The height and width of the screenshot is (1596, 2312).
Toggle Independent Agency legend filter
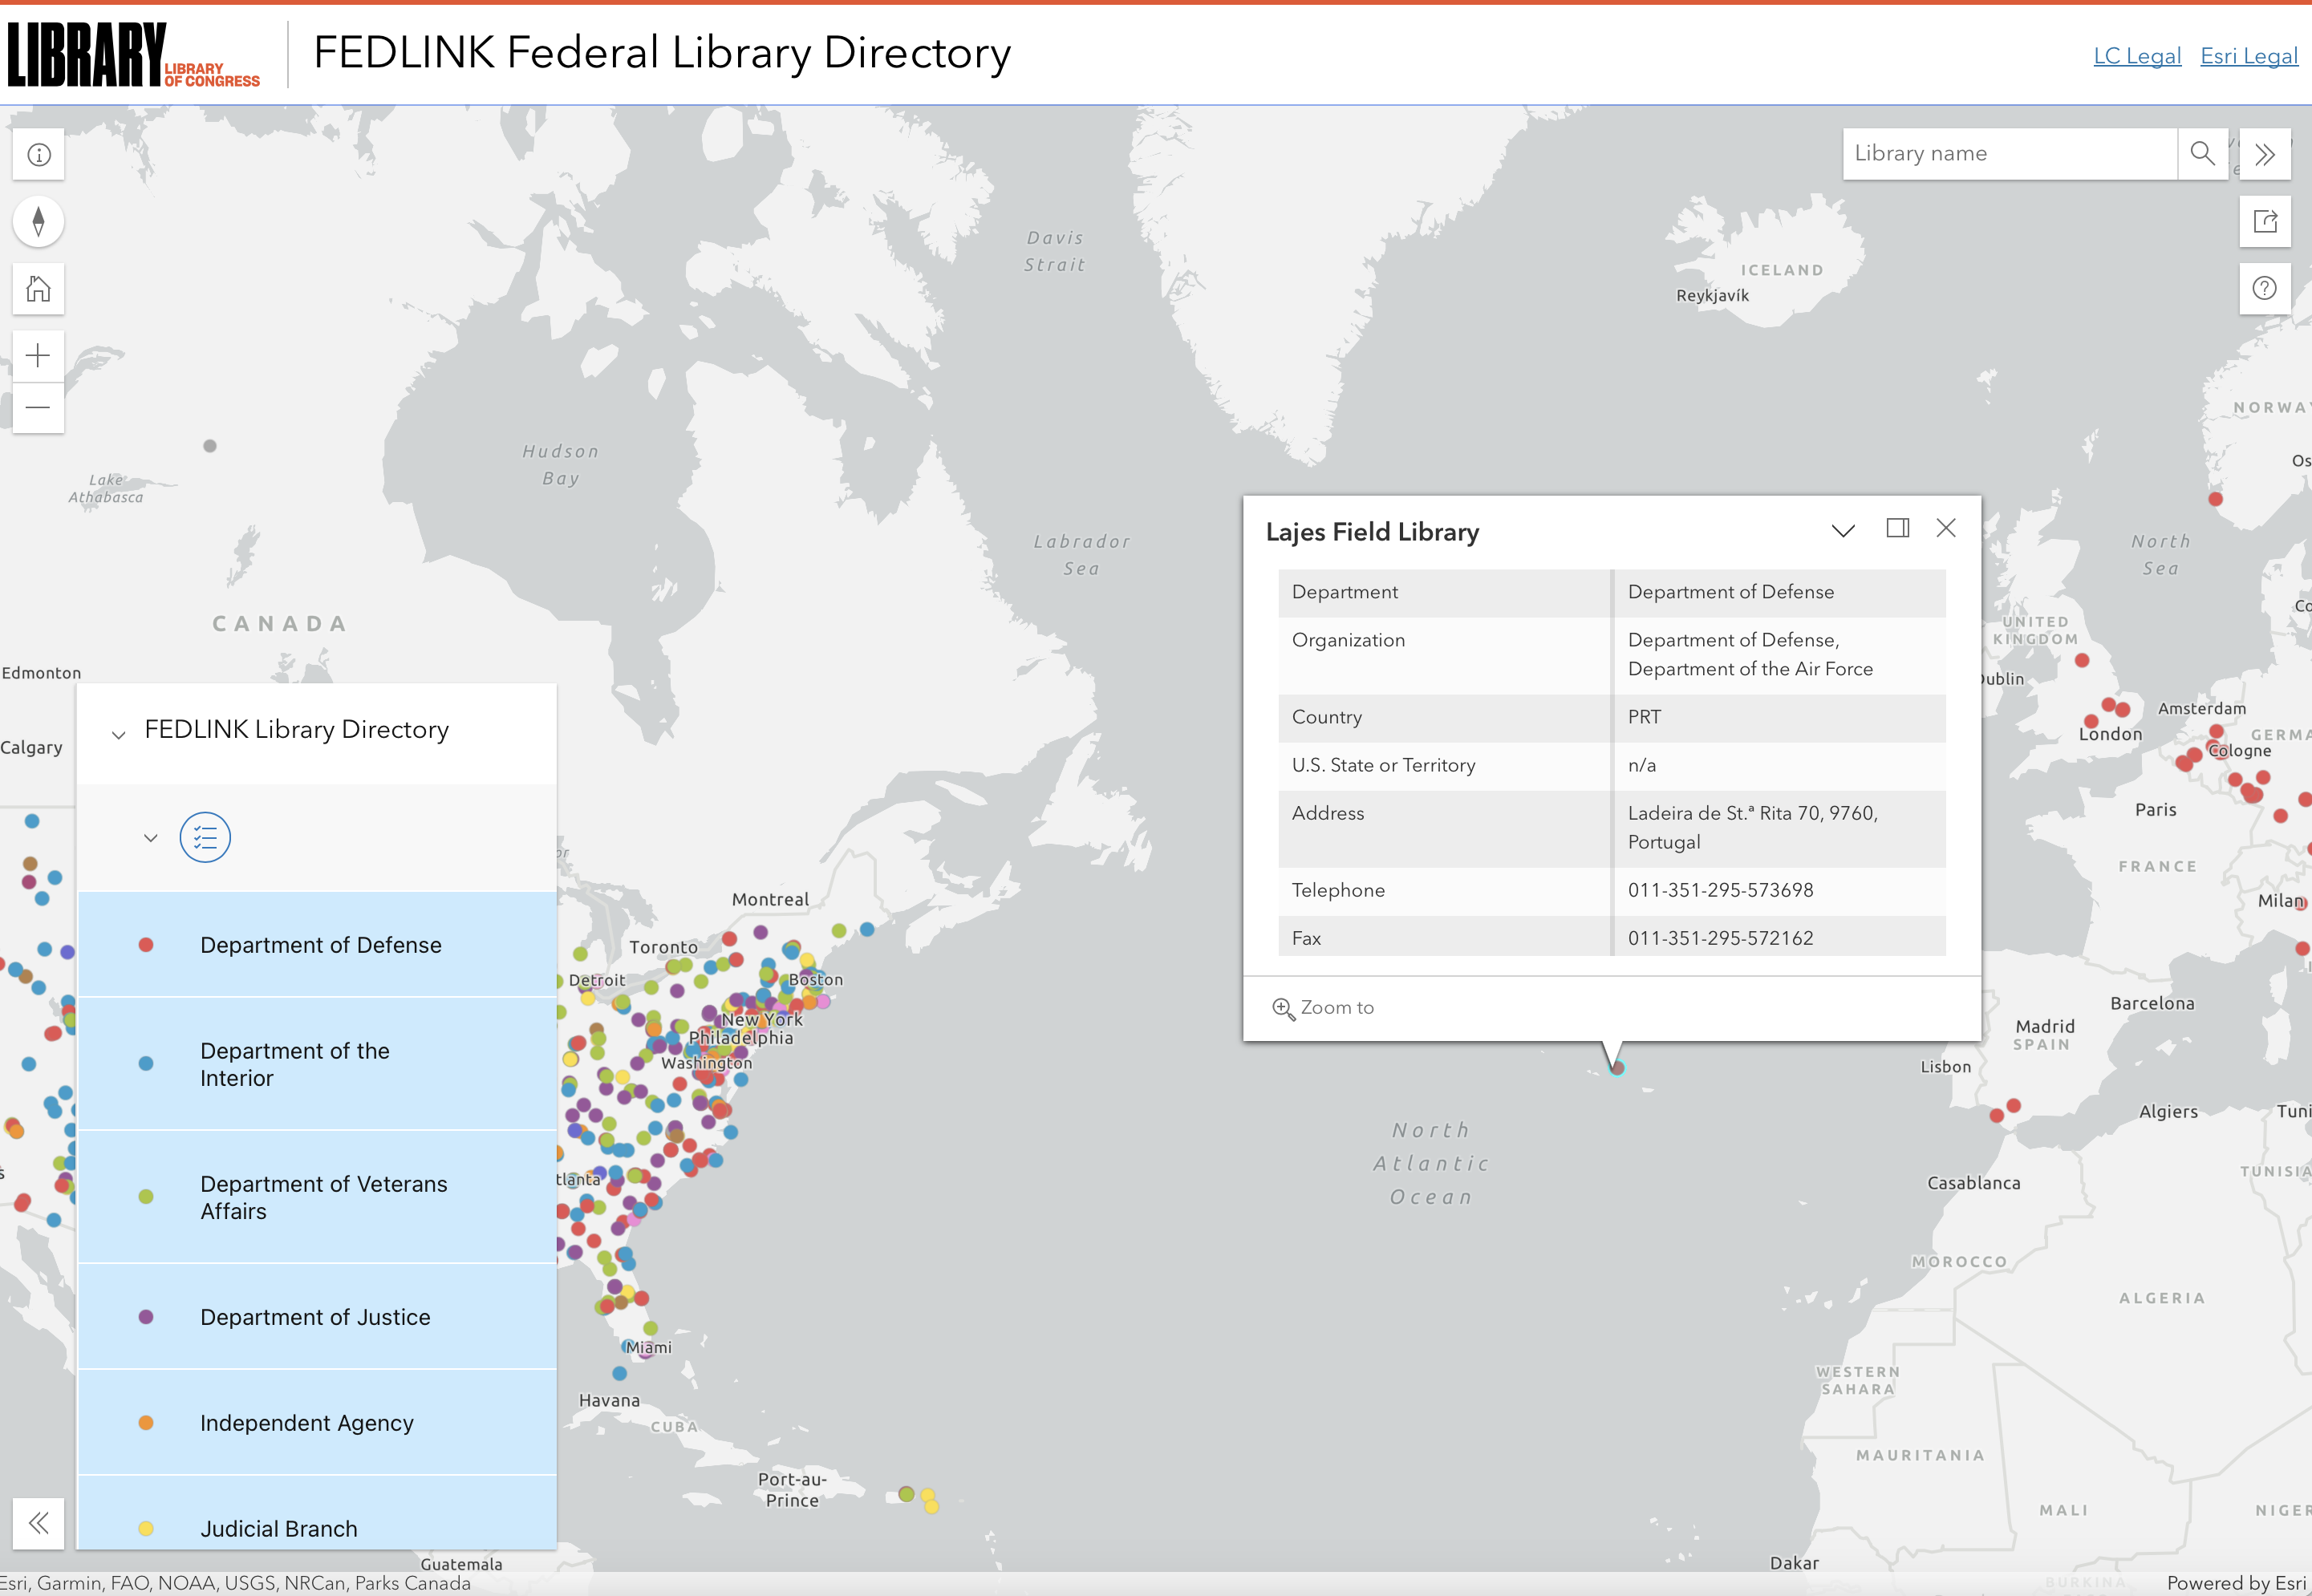pos(306,1423)
